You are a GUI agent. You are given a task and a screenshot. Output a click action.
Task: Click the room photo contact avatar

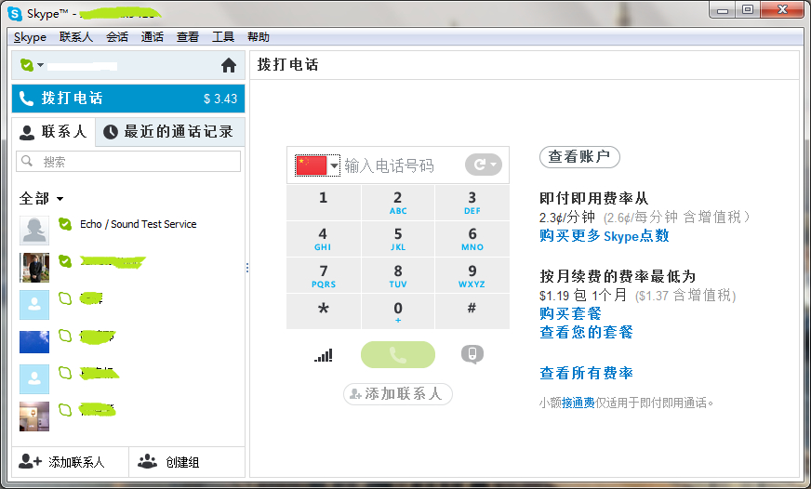34,416
